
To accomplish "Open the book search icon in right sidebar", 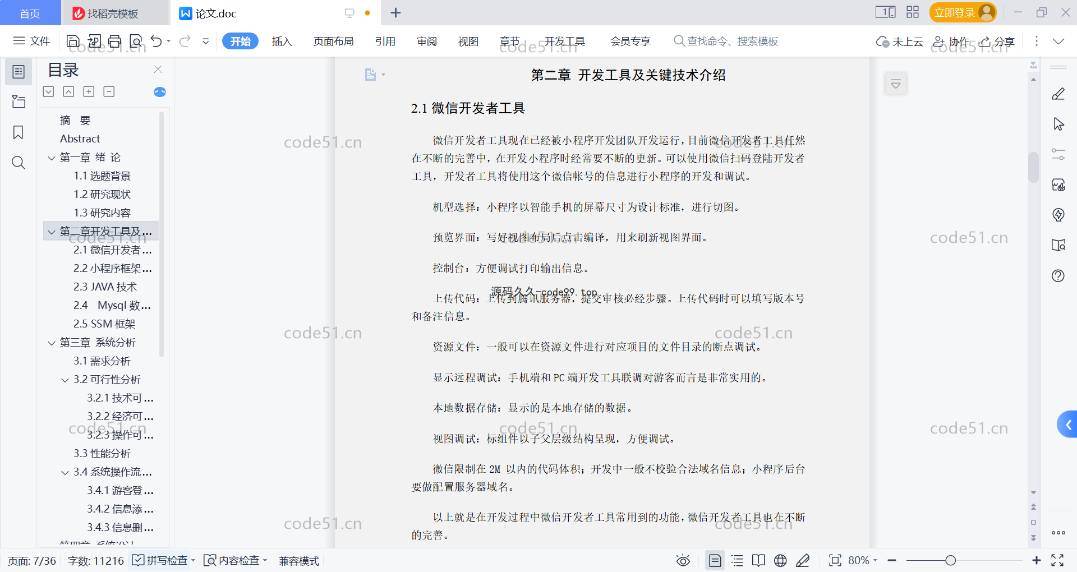I will pos(1058,245).
